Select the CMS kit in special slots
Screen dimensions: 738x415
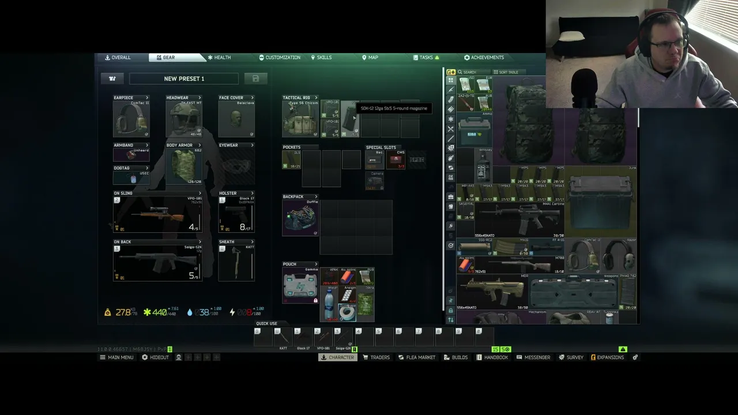coord(396,160)
